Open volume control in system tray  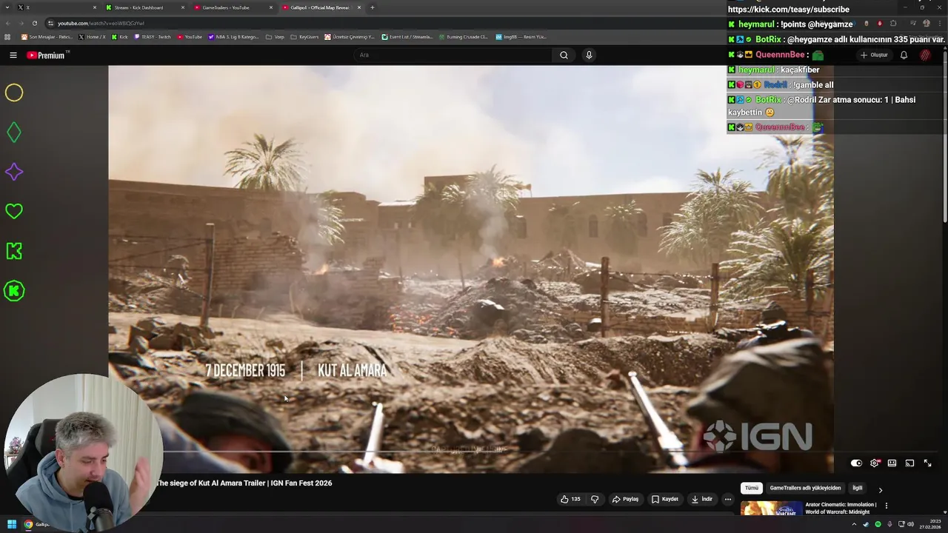910,524
